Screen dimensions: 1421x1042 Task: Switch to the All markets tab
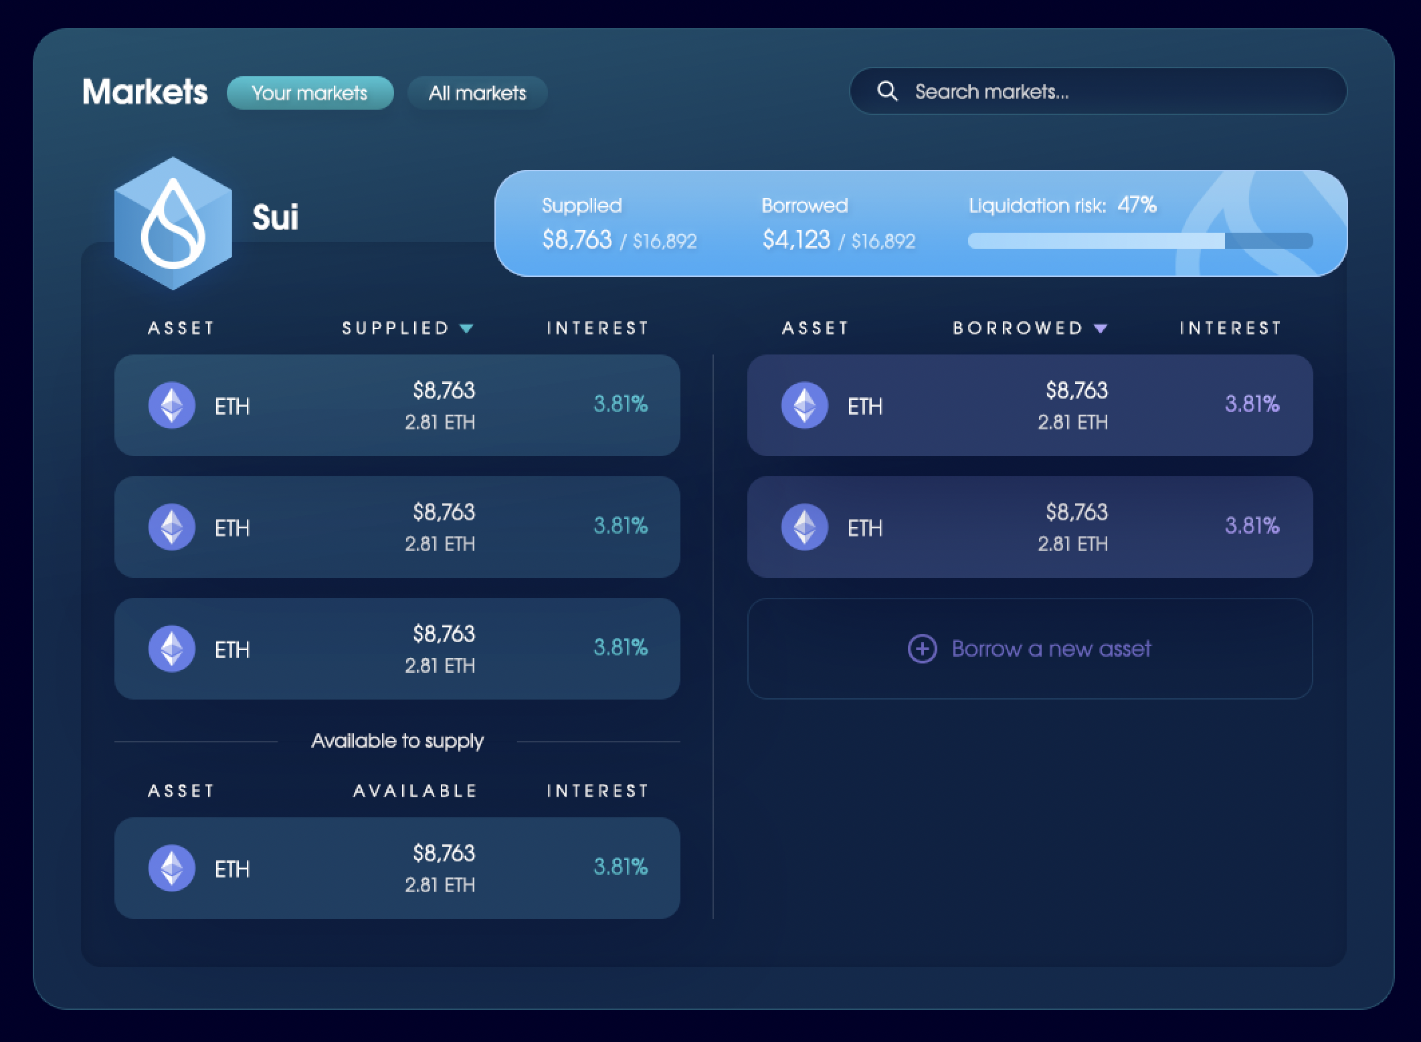[477, 93]
